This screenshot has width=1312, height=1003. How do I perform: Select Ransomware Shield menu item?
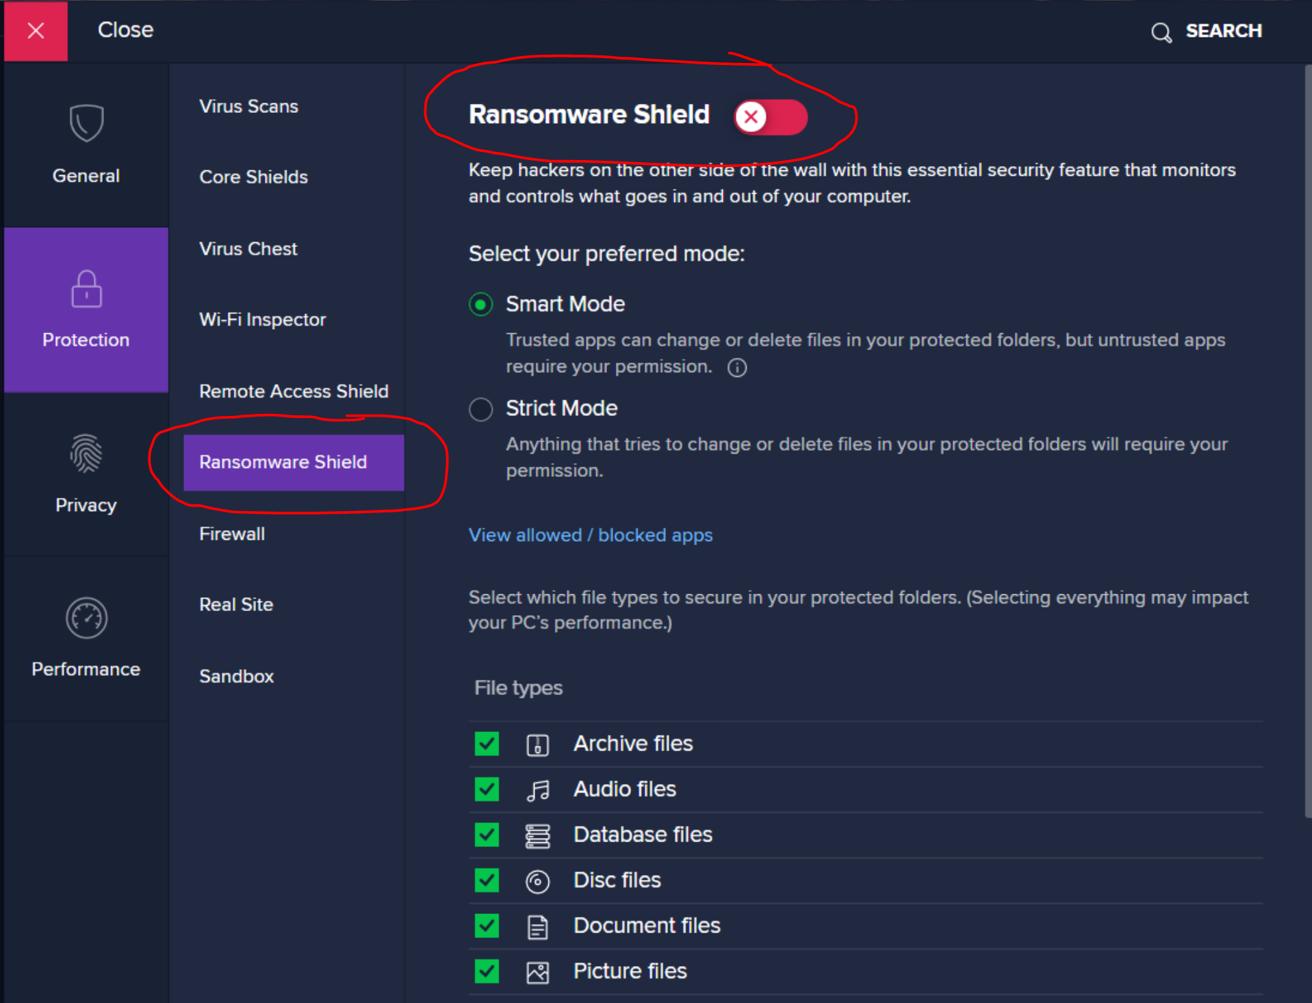(294, 463)
